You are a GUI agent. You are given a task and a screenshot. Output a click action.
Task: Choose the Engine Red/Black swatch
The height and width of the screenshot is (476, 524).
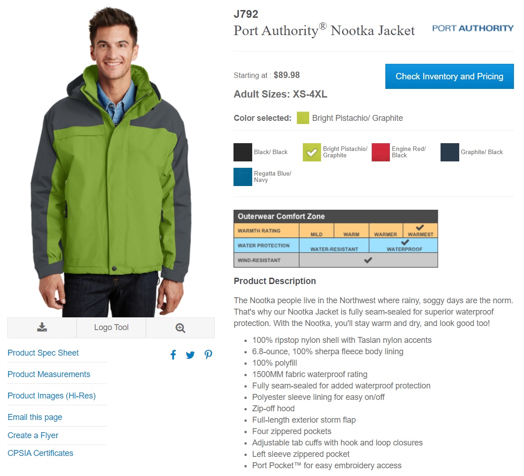click(381, 152)
